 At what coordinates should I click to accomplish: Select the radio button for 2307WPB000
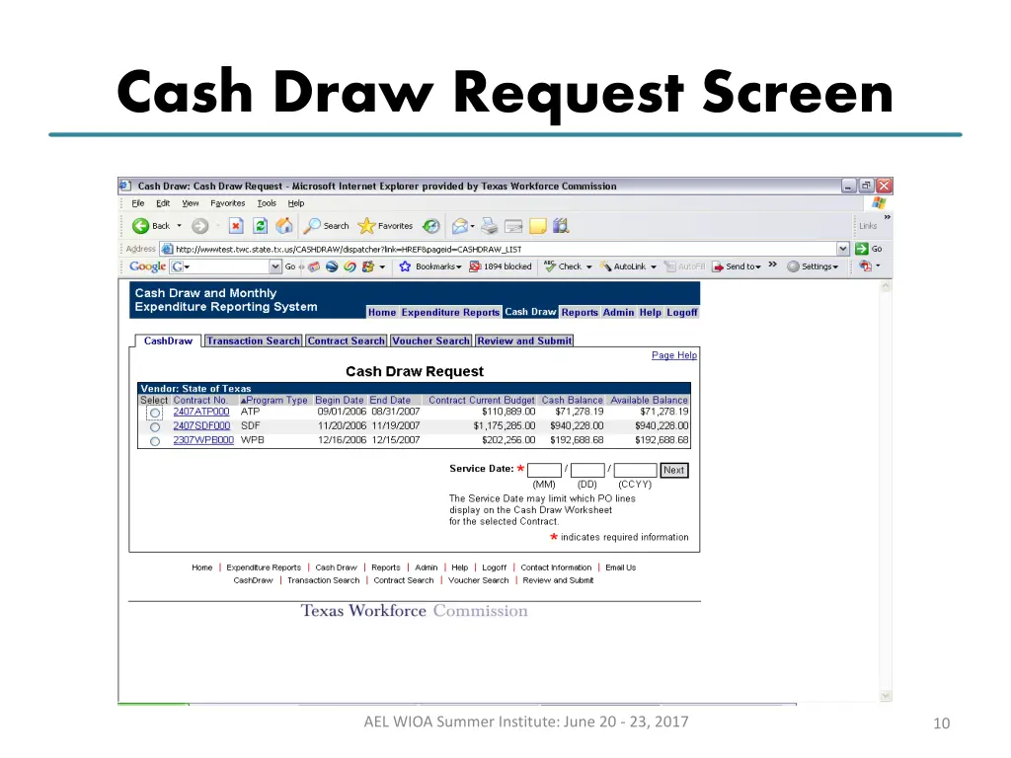[155, 441]
